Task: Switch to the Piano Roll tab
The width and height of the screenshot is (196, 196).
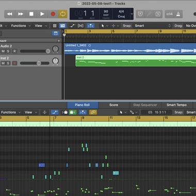Action: coord(83,105)
